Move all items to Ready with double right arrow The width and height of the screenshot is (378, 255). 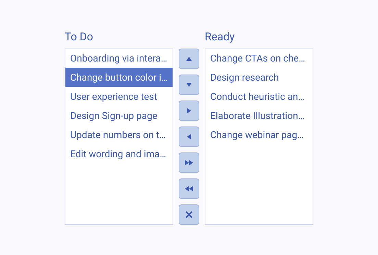189,163
